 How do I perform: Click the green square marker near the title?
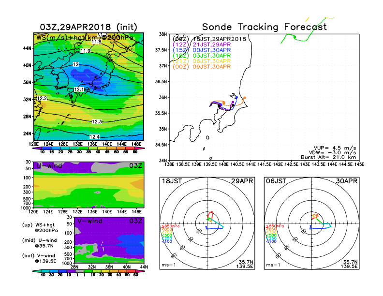[x=295, y=37]
